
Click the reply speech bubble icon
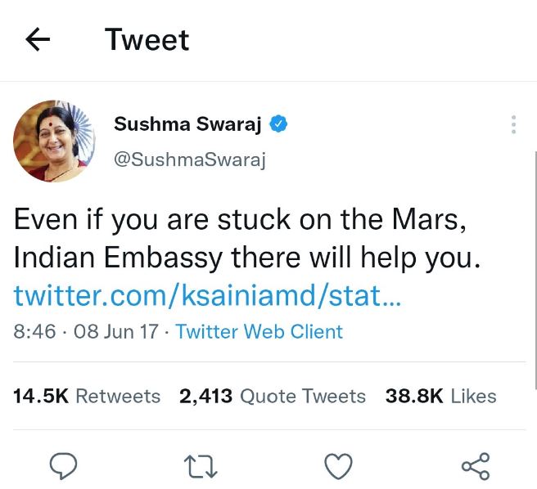point(63,466)
